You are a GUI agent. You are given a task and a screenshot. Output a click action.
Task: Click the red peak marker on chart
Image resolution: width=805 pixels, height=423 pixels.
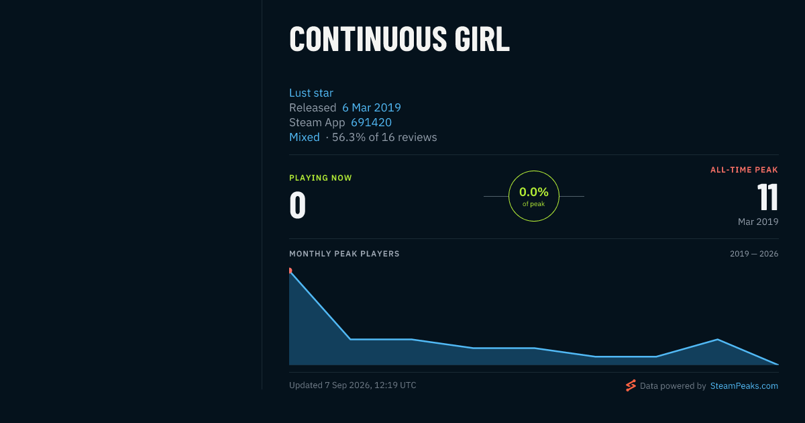pyautogui.click(x=290, y=271)
